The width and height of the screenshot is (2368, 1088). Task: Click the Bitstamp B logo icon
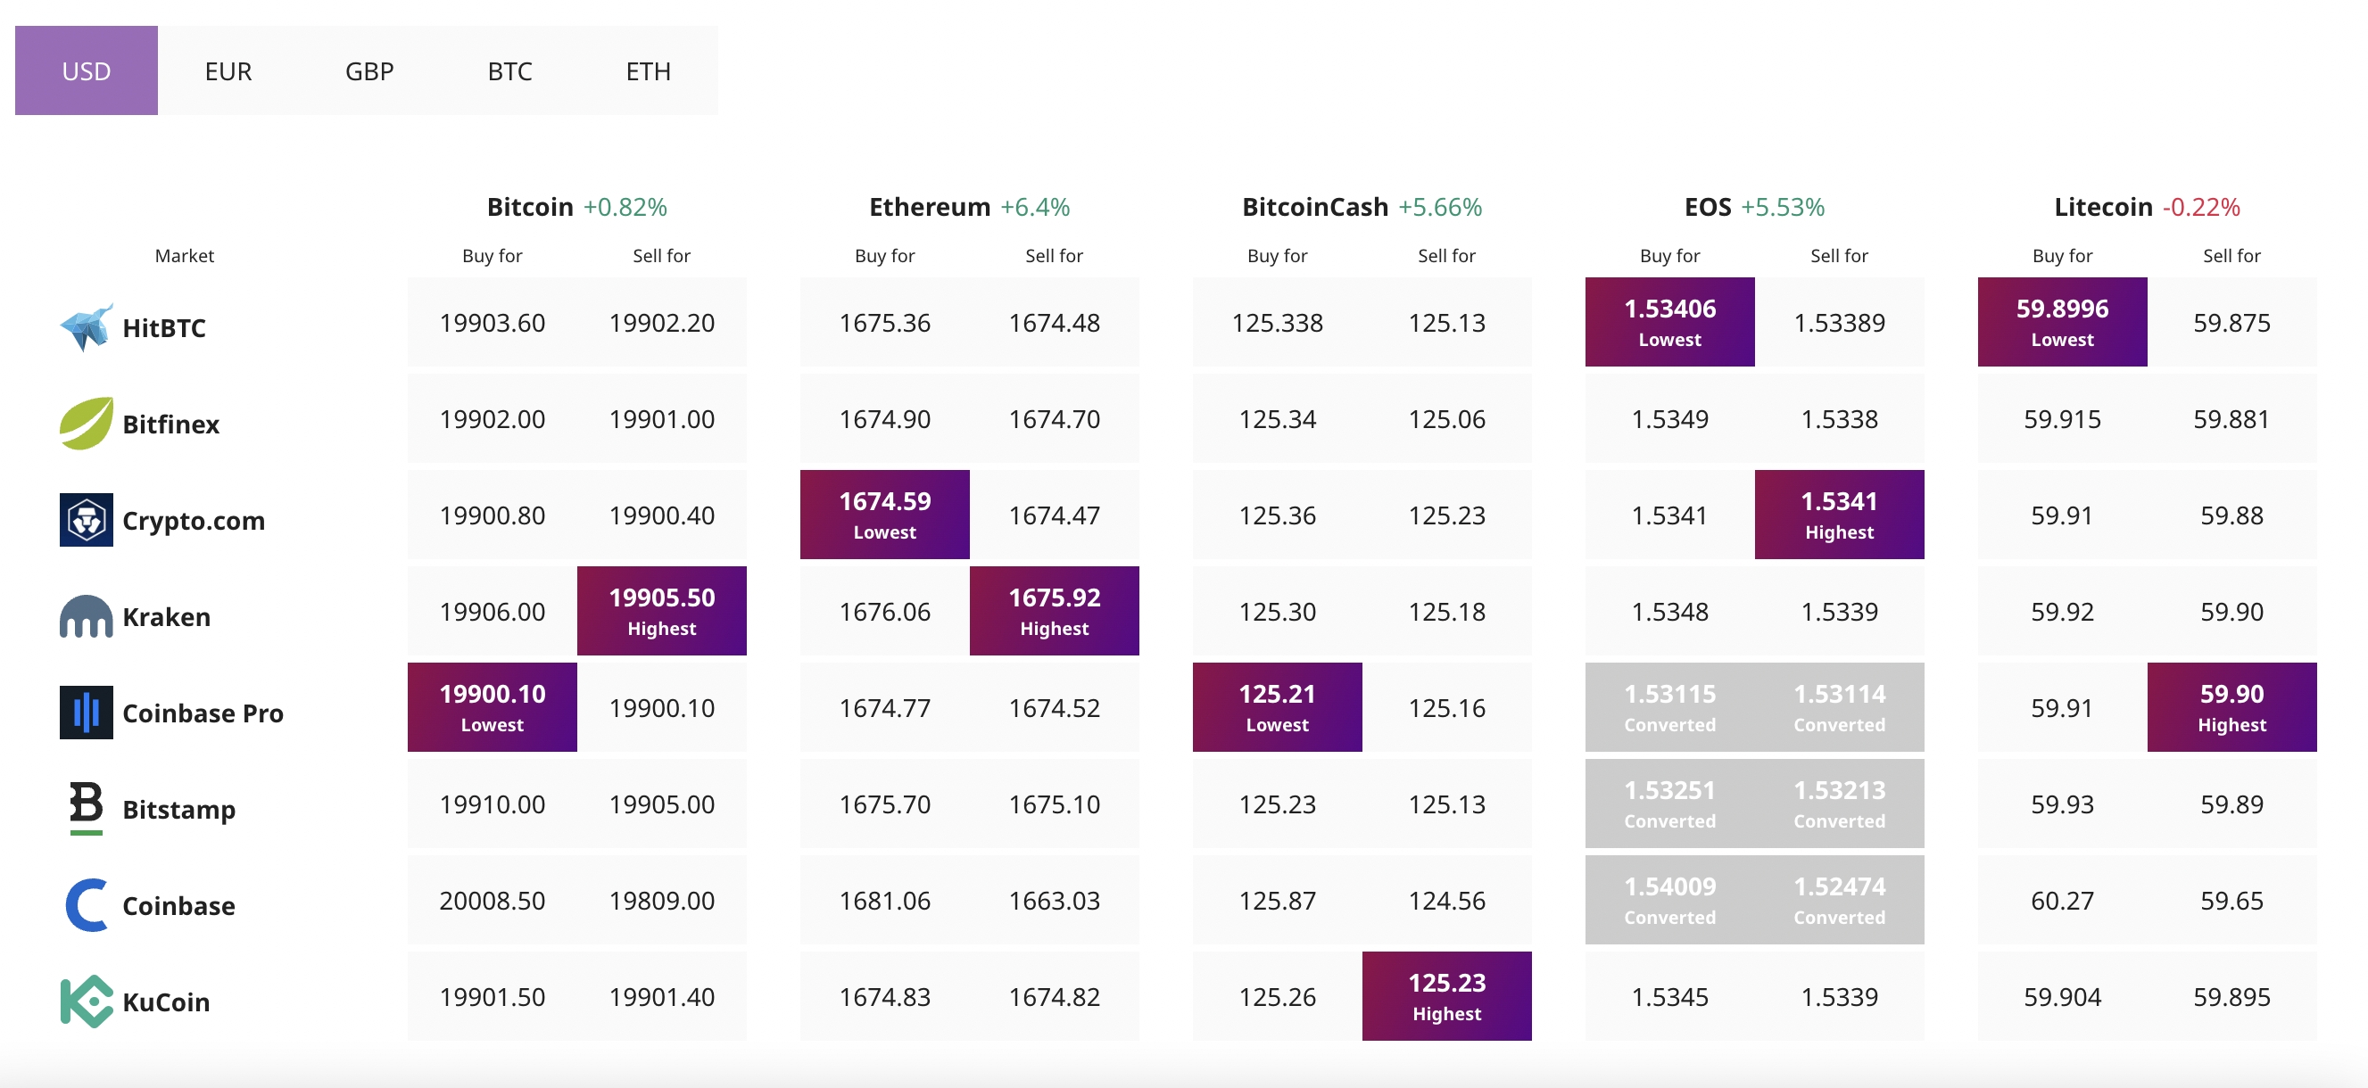(x=87, y=808)
